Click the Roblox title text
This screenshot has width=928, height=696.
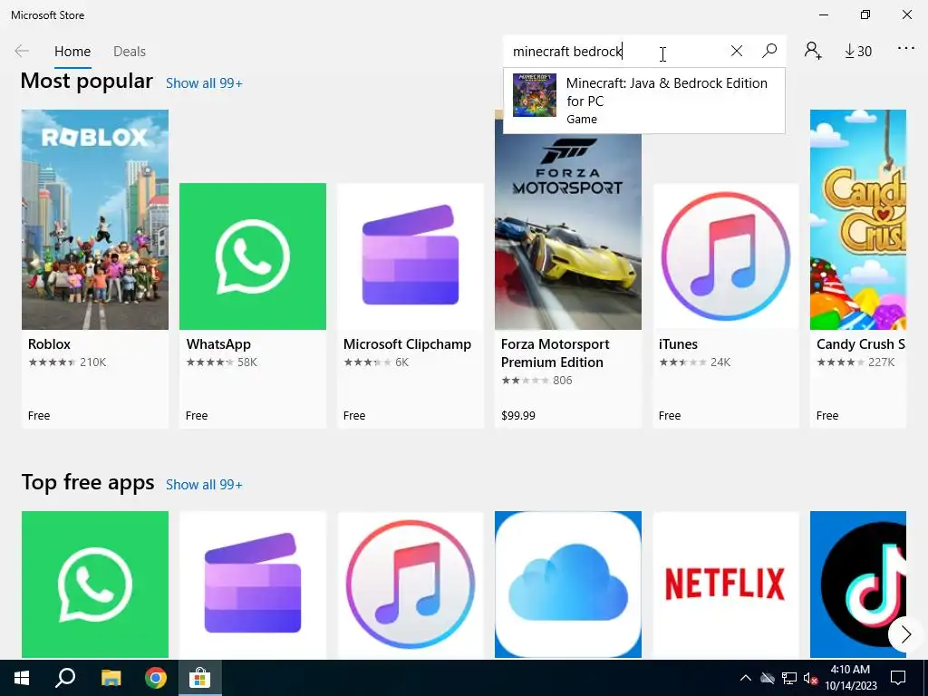(49, 344)
